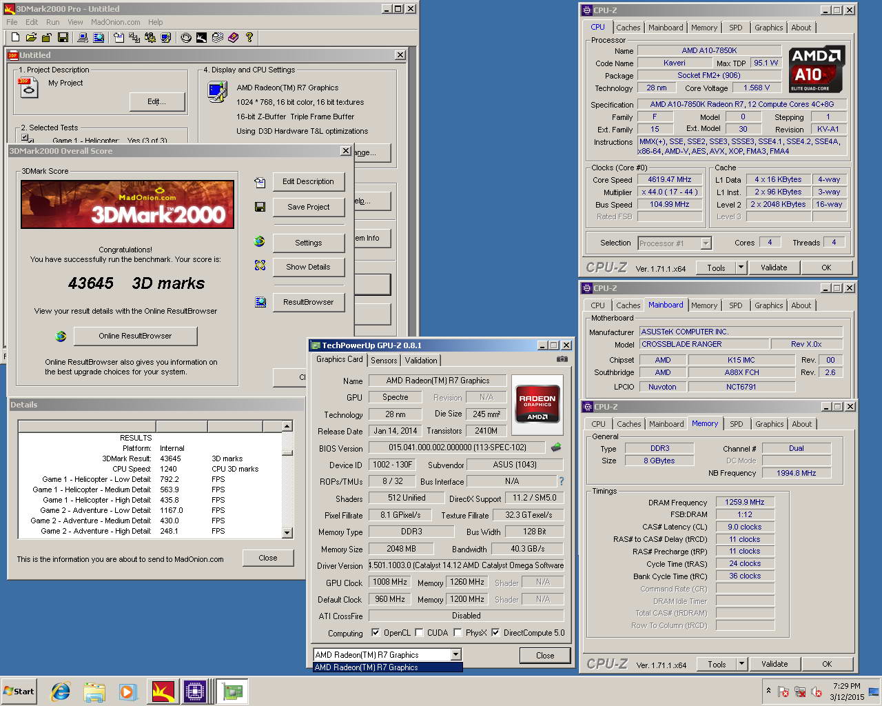882x706 pixels.
Task: Click Validate in top CPU-Z window
Action: 774,268
